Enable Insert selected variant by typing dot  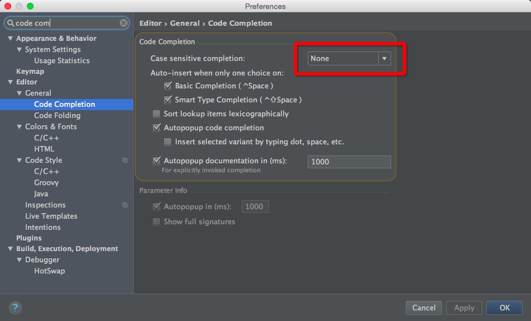(168, 142)
